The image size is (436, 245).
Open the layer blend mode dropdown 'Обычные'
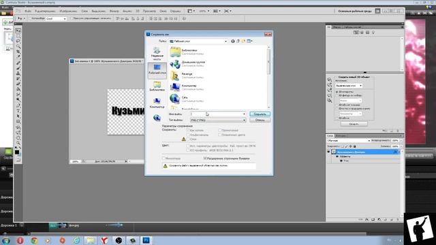(349, 141)
